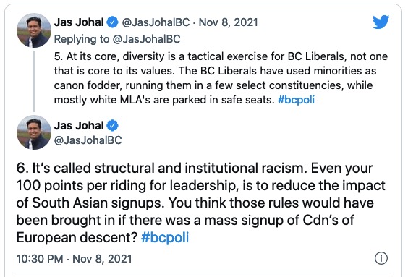The height and width of the screenshot is (277, 408).
Task: Click the tweet sentence mentioning South Asian signups
Action: [200, 185]
